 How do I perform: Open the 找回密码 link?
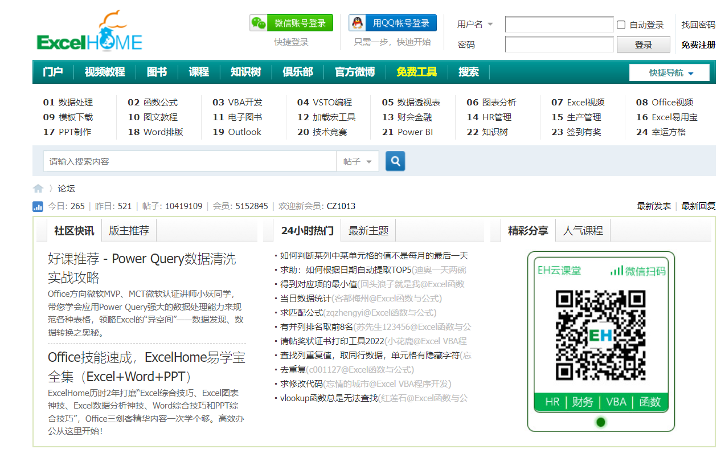pyautogui.click(x=698, y=25)
